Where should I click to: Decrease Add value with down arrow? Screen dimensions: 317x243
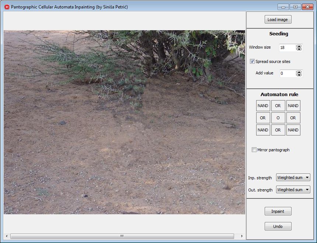pos(299,75)
